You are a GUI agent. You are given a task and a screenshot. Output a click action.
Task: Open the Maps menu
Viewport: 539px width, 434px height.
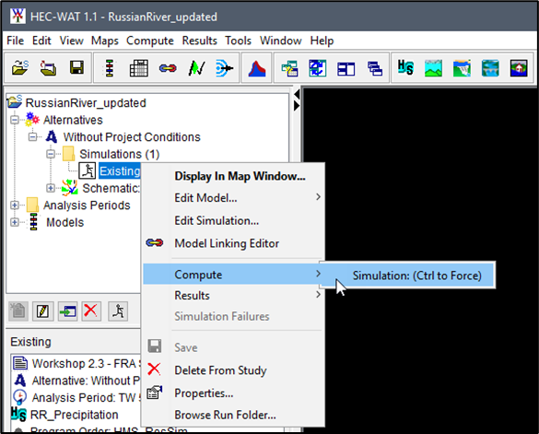click(x=105, y=41)
